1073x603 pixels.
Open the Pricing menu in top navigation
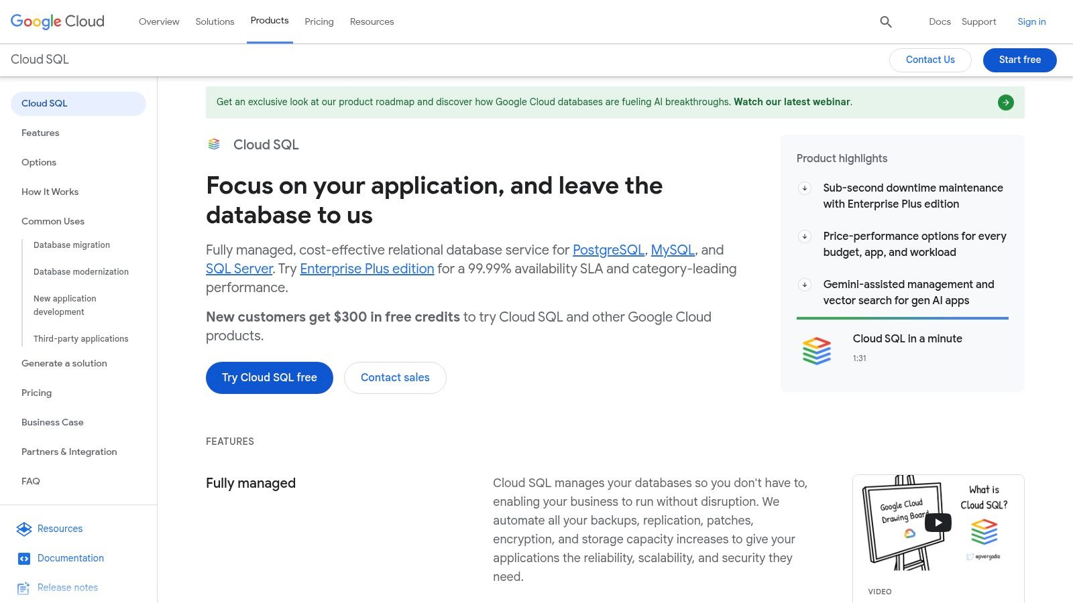pyautogui.click(x=319, y=21)
